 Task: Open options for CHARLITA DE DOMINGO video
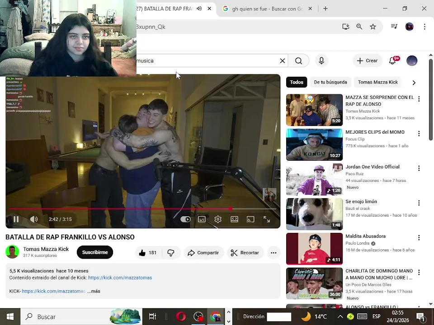(x=419, y=272)
